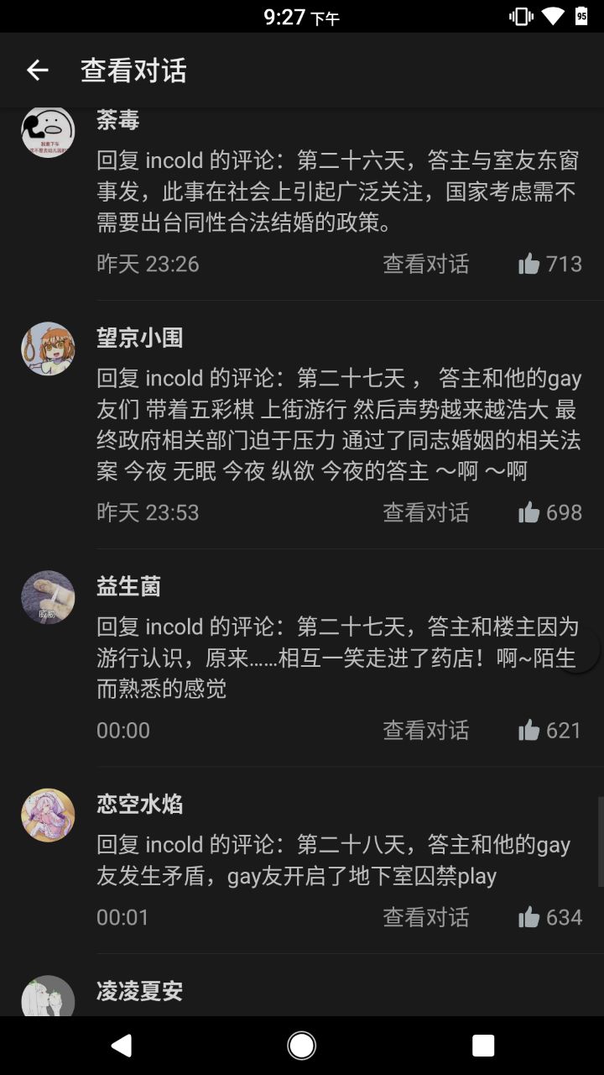
Task: Click the scrollbar on right edge
Action: tap(600, 842)
